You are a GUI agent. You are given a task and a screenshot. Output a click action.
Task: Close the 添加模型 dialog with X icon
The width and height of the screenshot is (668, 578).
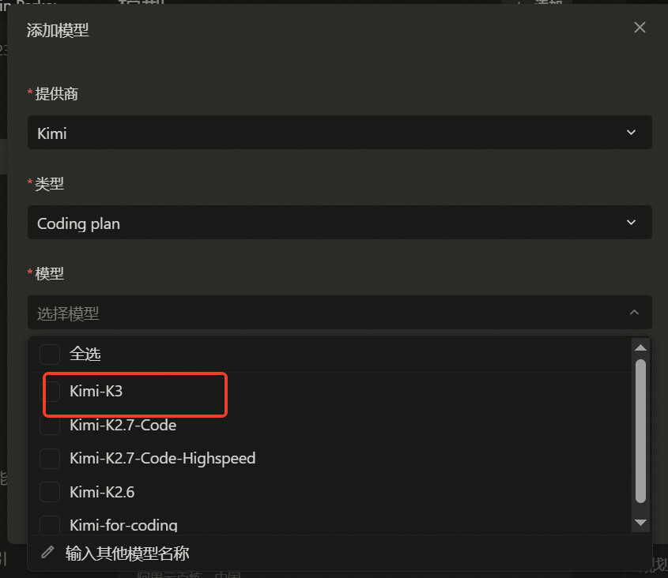(x=640, y=27)
